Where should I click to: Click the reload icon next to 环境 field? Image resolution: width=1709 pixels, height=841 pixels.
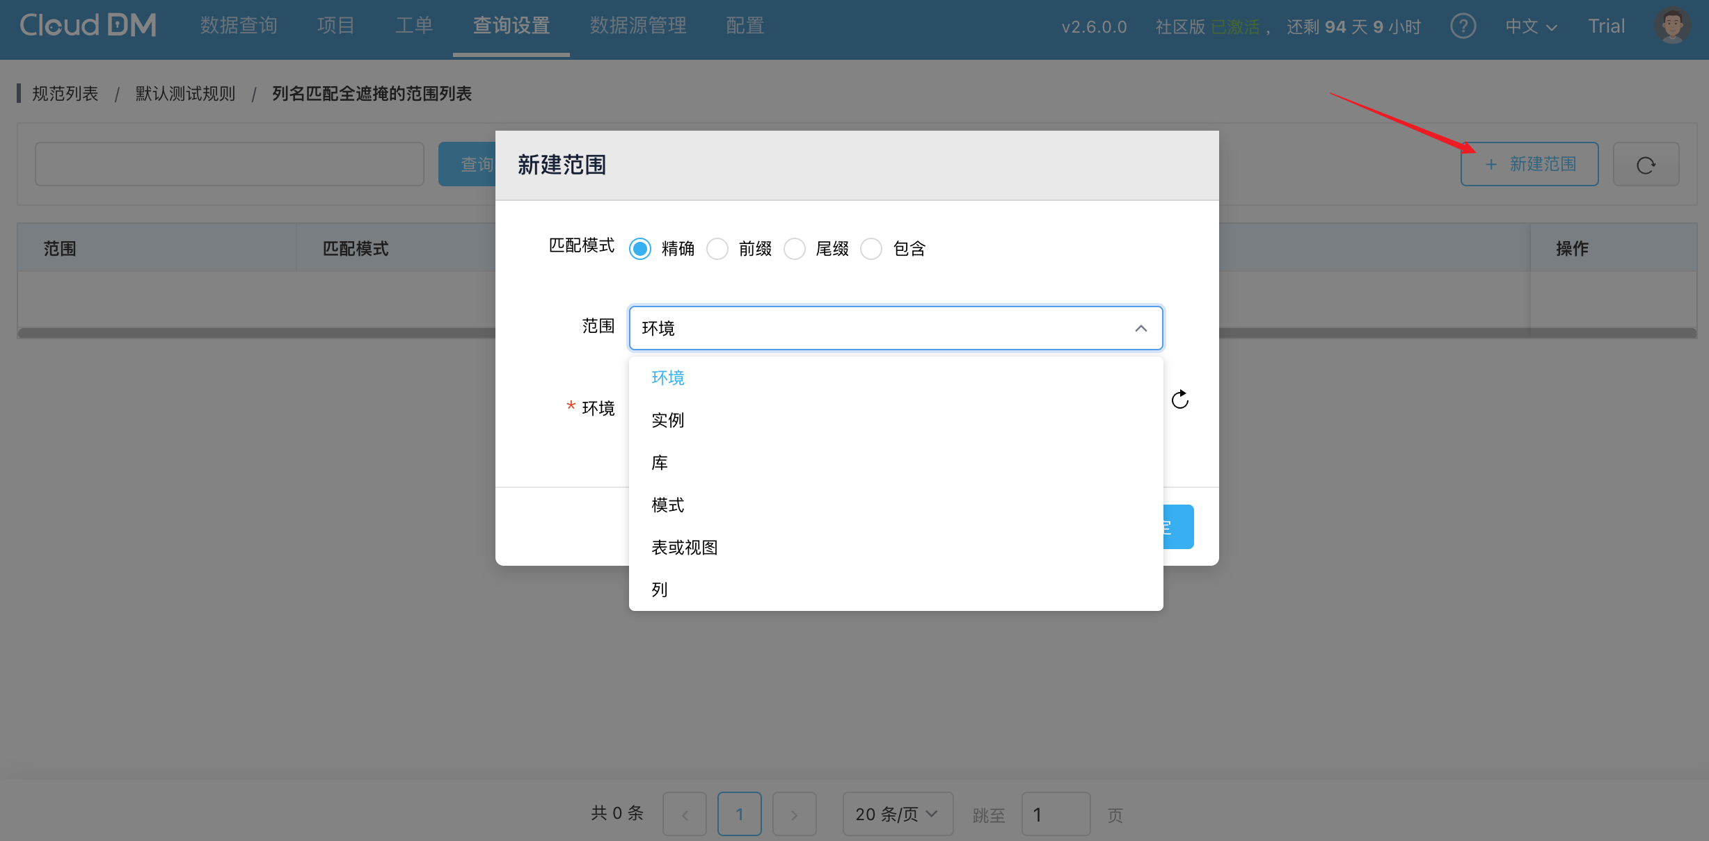coord(1180,400)
